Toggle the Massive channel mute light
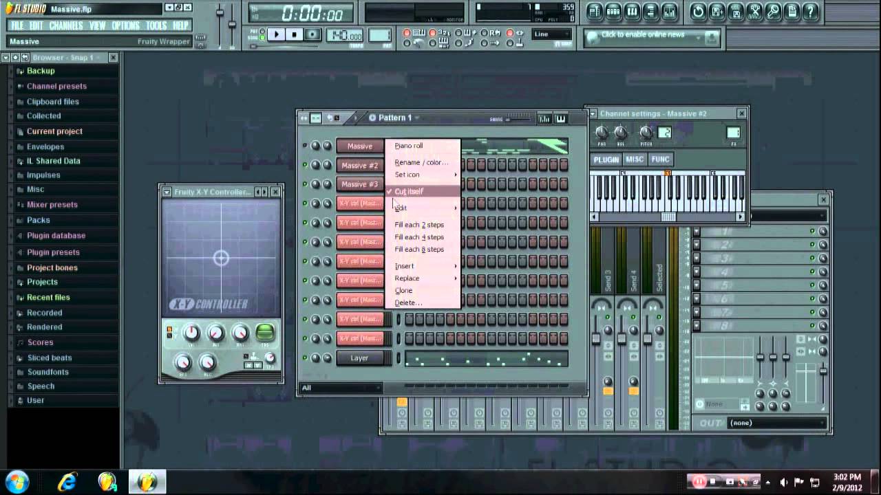Screen dimensions: 881x495 tap(305, 146)
